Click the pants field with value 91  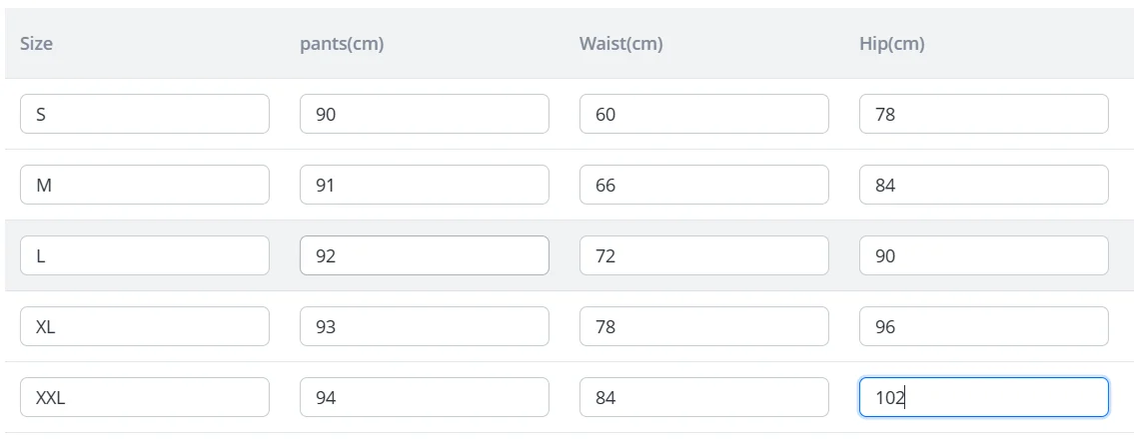424,185
